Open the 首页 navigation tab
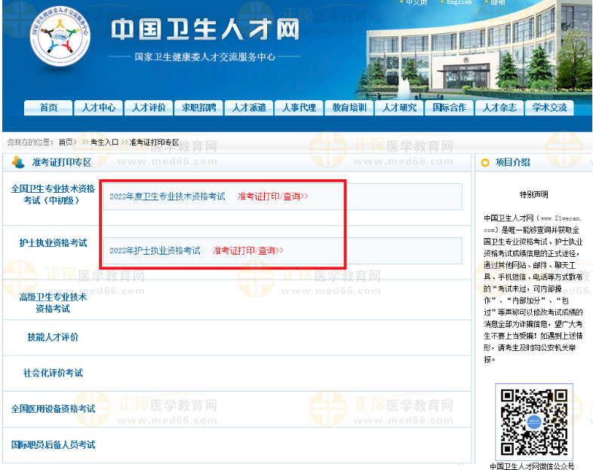 tap(49, 108)
